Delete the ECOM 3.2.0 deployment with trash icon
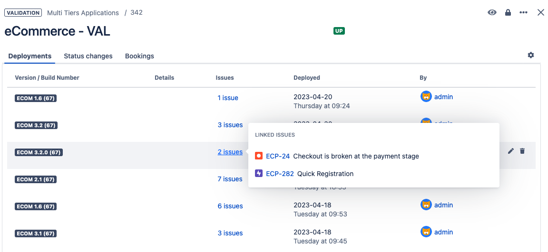 [x=522, y=151]
